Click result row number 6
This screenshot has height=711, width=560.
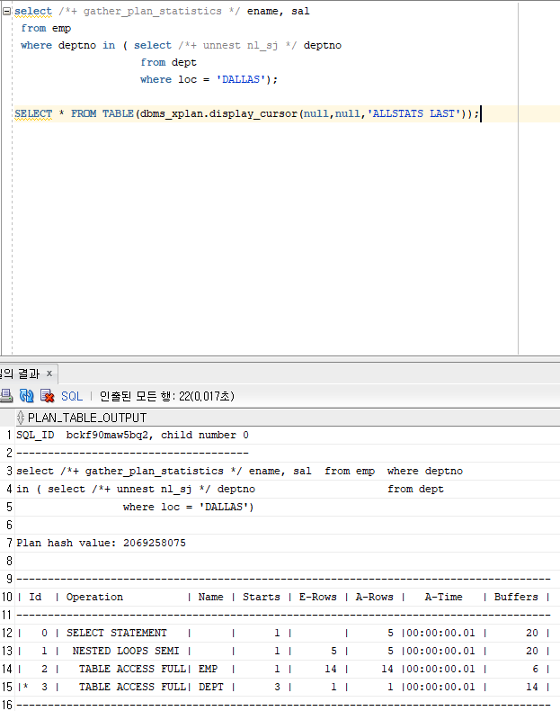point(9,525)
